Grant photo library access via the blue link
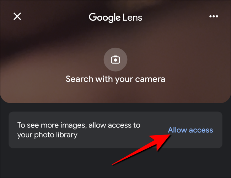This screenshot has width=231, height=178. [x=190, y=130]
